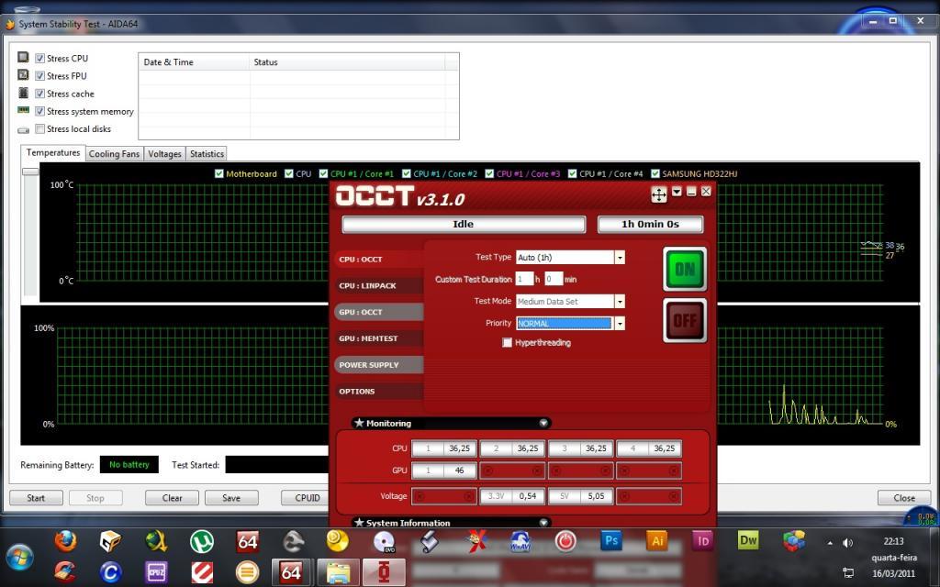Expand the System Information section
The height and width of the screenshot is (587, 940).
pyautogui.click(x=543, y=522)
